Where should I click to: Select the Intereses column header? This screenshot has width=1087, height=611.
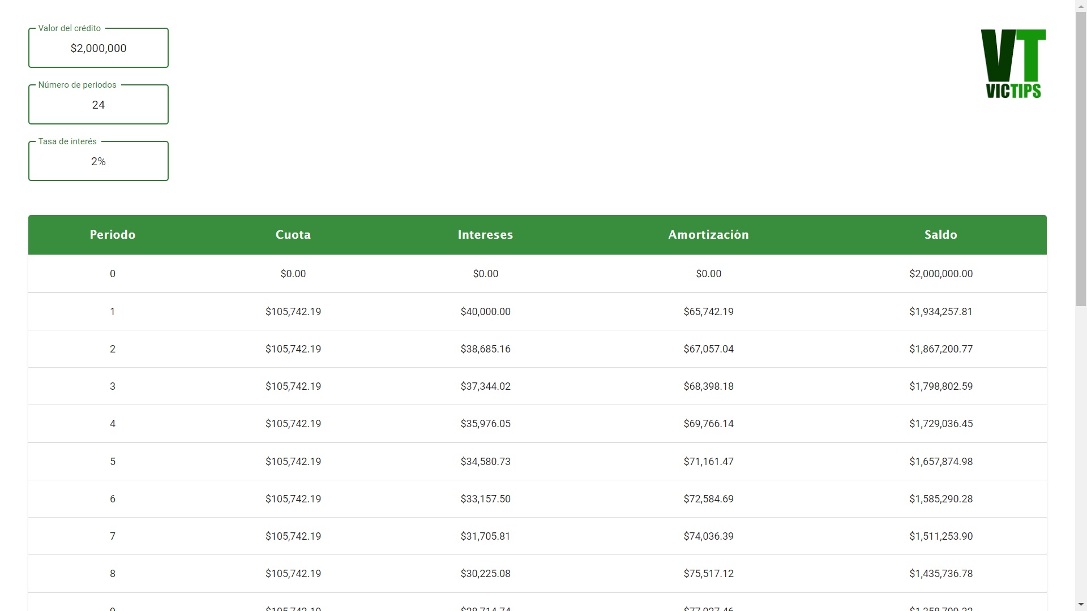click(x=485, y=234)
